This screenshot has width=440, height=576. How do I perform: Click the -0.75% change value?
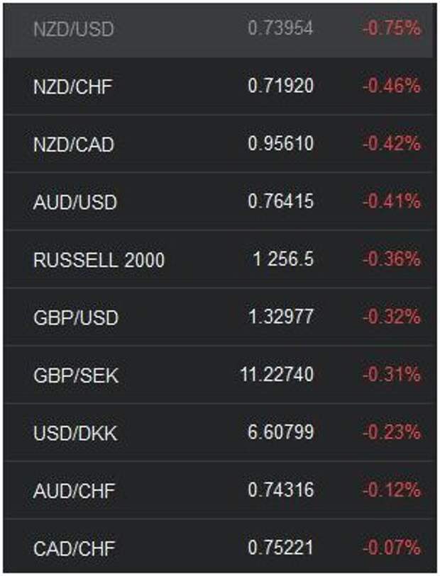coord(392,28)
